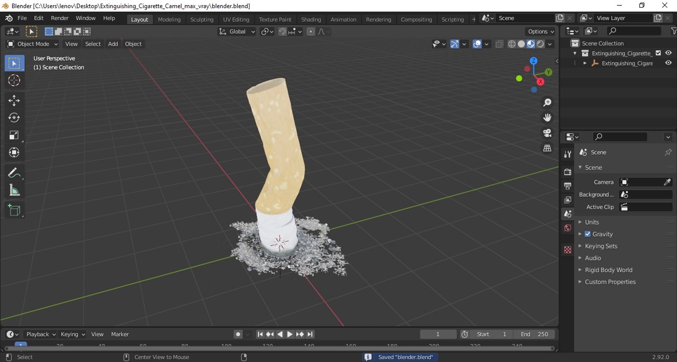Open the Tool properties tab
Screen dimensions: 677x362
(567, 154)
